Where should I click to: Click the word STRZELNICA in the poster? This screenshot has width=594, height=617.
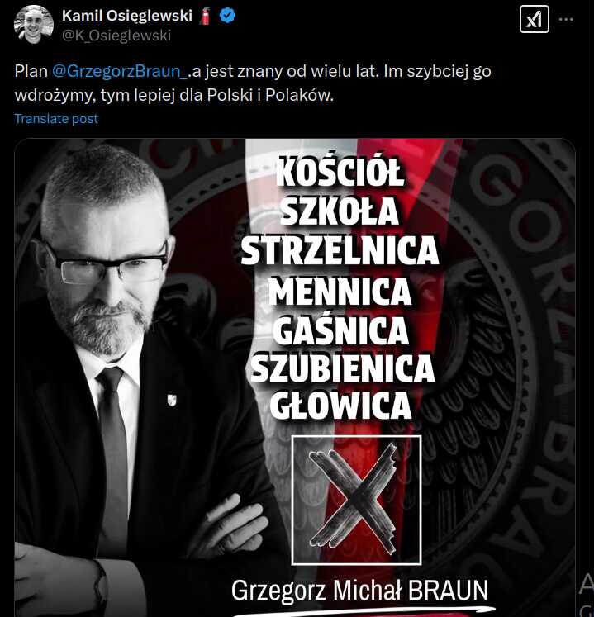[340, 250]
